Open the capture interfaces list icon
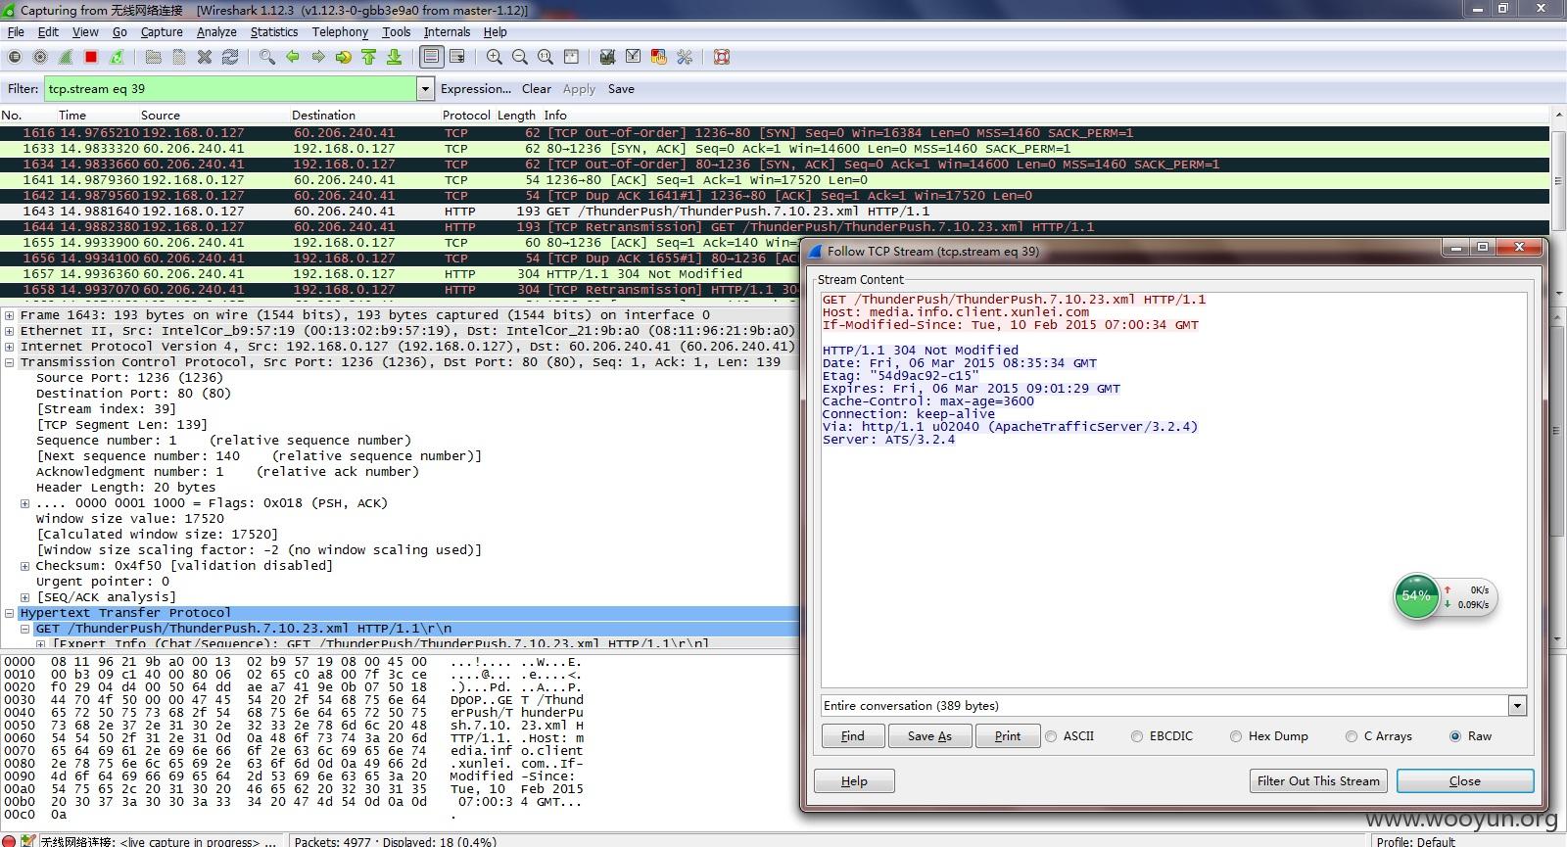This screenshot has height=847, width=1567. 15,57
